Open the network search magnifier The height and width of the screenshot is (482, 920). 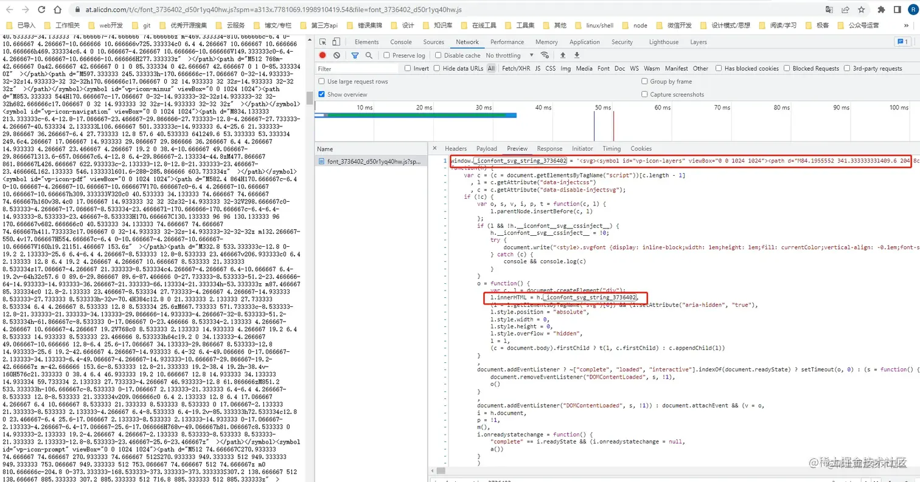click(x=369, y=55)
